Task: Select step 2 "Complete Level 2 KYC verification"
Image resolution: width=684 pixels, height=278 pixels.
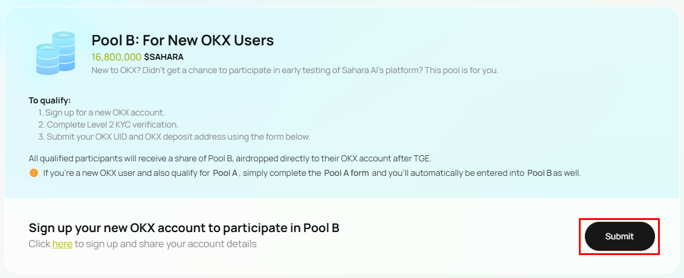Action: (x=108, y=124)
